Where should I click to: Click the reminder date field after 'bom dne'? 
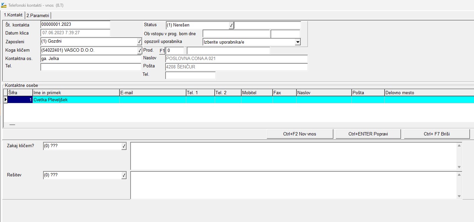pyautogui.click(x=236, y=34)
